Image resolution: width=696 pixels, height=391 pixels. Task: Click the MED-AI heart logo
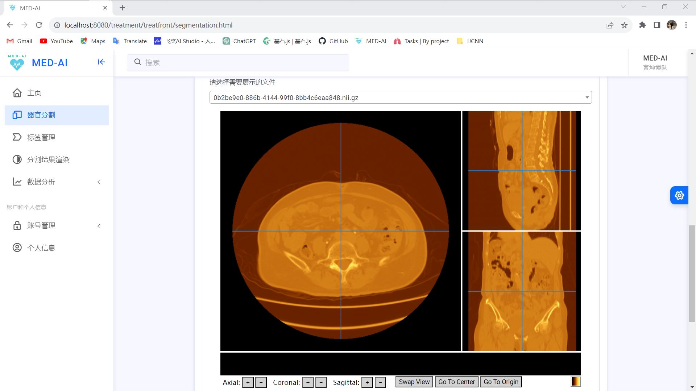(17, 63)
